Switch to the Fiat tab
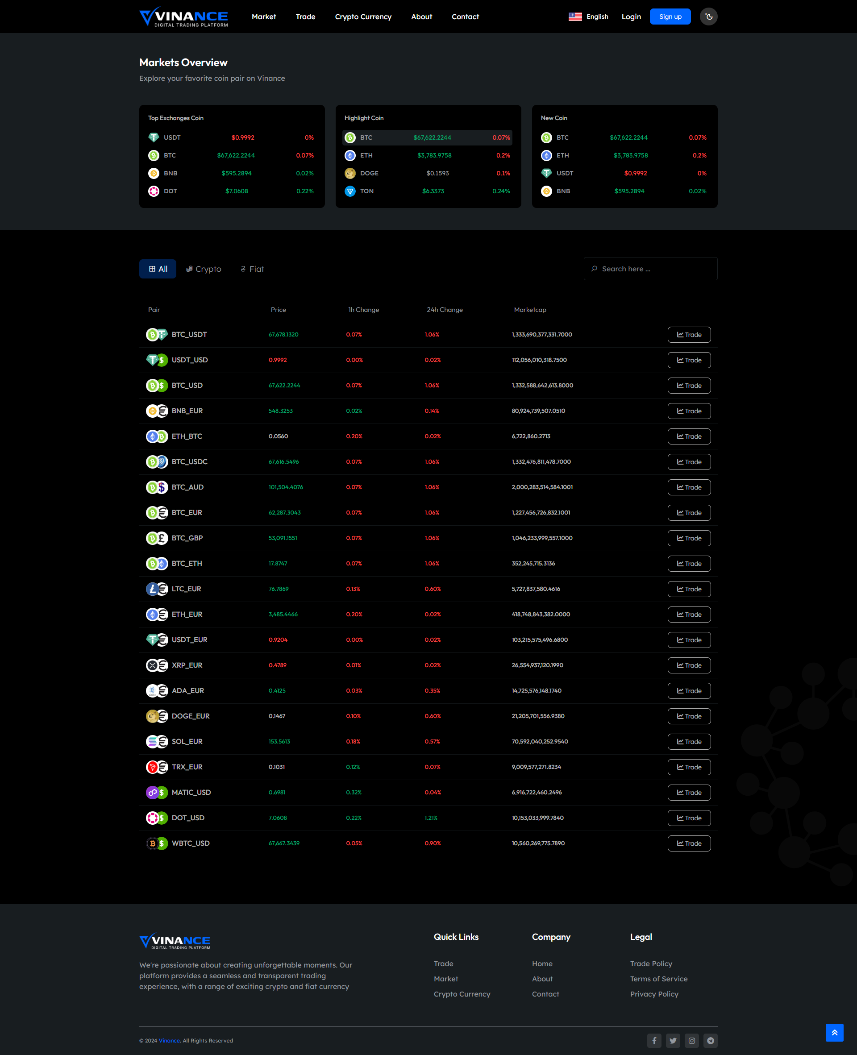The height and width of the screenshot is (1055, 857). point(252,269)
